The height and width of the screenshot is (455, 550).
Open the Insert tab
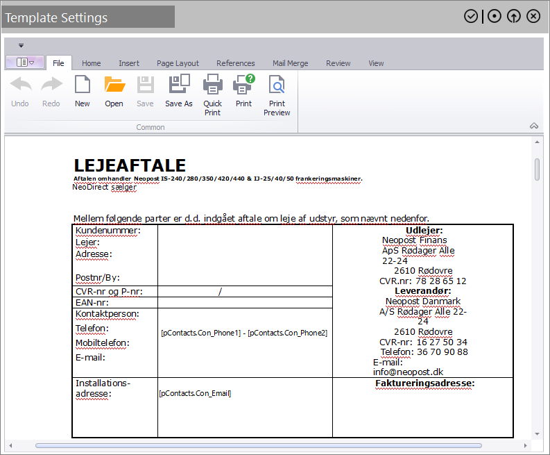tap(129, 63)
